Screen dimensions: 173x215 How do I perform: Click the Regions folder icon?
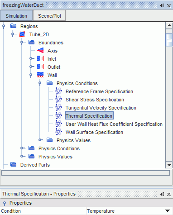(14, 26)
